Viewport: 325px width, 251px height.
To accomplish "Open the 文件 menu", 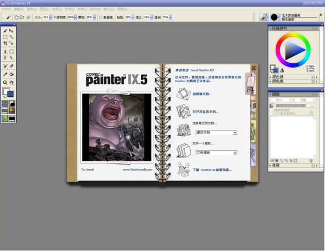I will pos(6,9).
